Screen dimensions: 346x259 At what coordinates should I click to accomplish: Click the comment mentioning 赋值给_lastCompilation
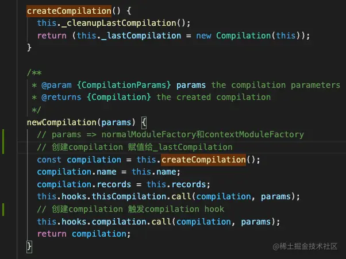pyautogui.click(x=134, y=147)
